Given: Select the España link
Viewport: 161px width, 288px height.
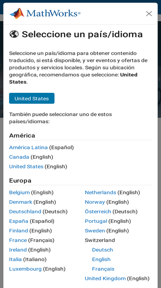Looking at the screenshot, I should 18,221.
